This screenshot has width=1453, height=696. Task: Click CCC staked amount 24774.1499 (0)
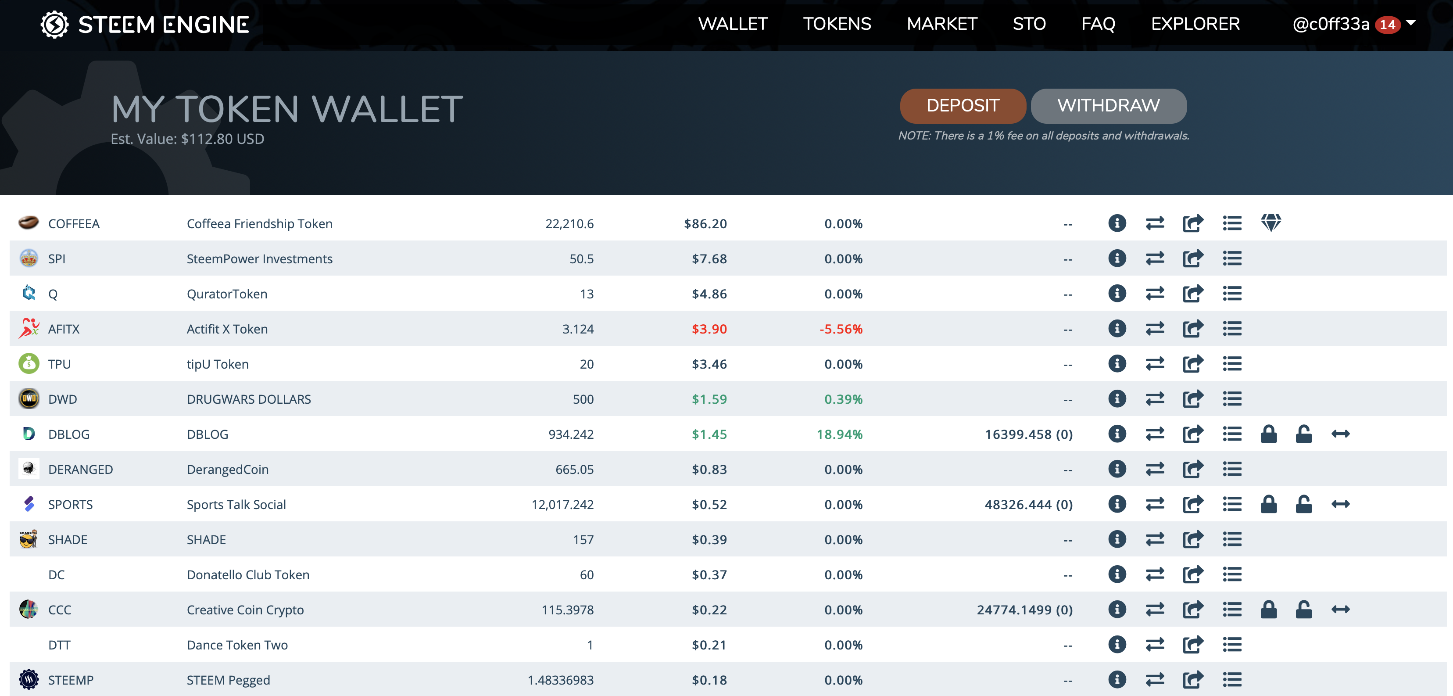coord(1024,610)
